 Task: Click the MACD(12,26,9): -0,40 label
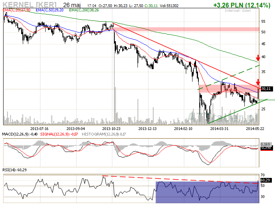click(x=20, y=134)
